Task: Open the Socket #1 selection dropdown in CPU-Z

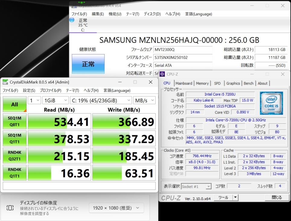Action: point(196,186)
